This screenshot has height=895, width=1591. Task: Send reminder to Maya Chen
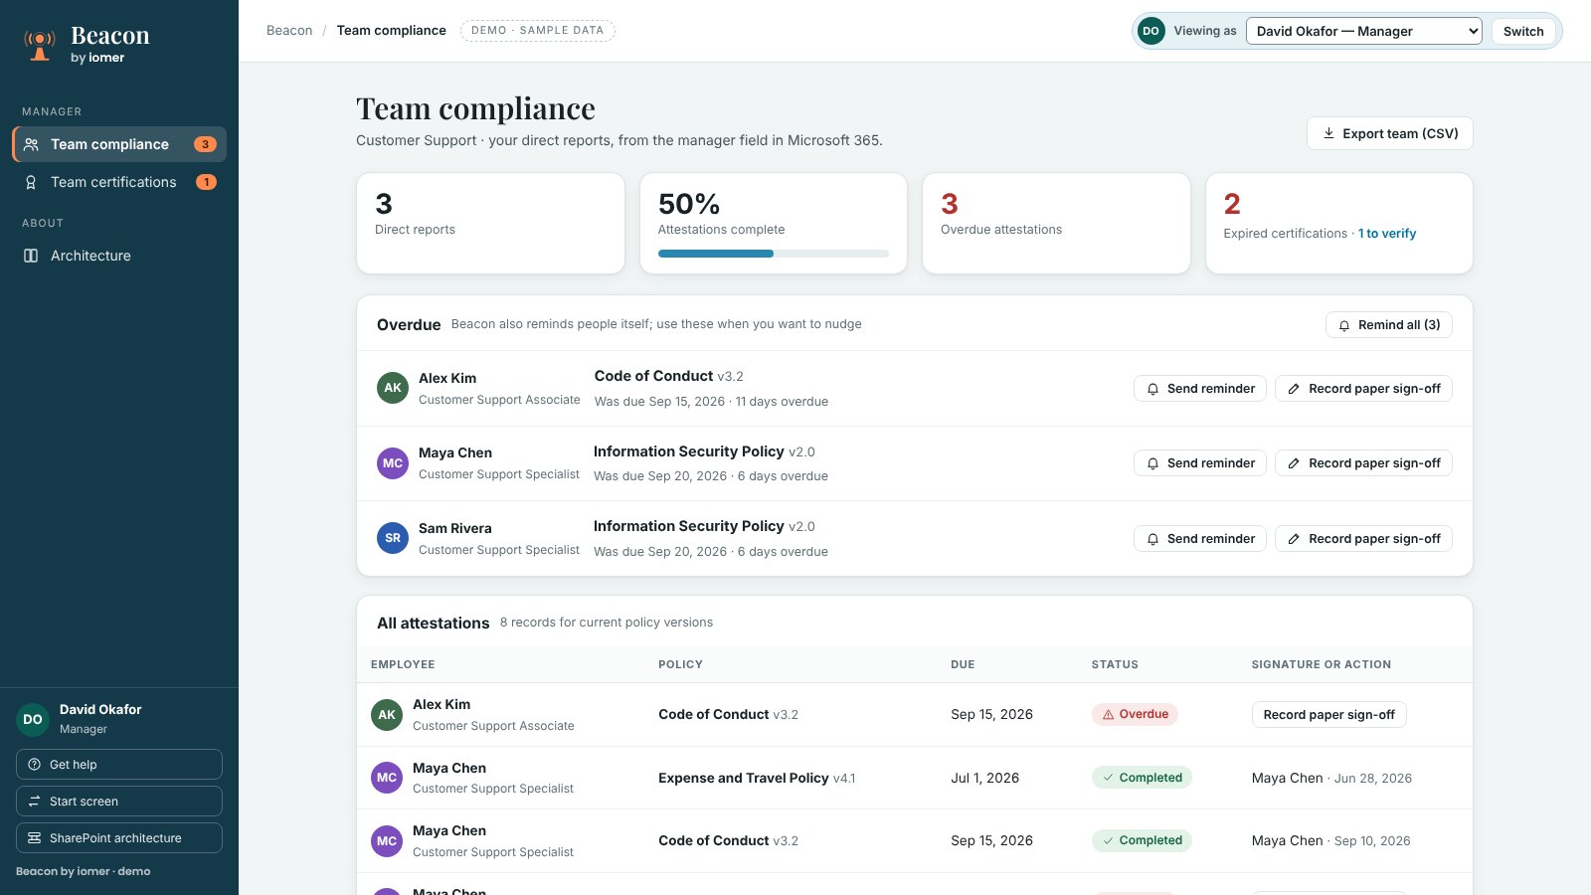pyautogui.click(x=1199, y=463)
